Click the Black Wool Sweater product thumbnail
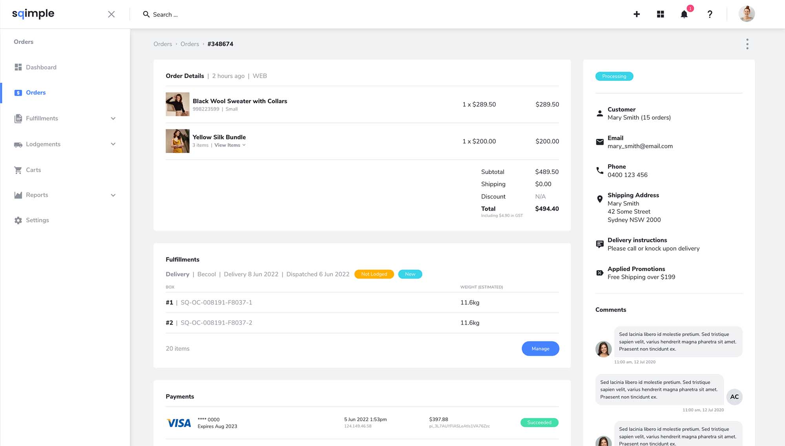 [x=177, y=104]
